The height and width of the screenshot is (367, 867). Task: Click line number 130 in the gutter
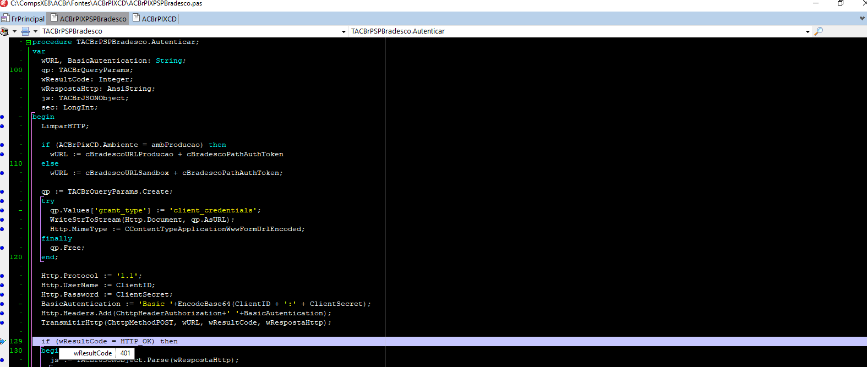[16, 350]
